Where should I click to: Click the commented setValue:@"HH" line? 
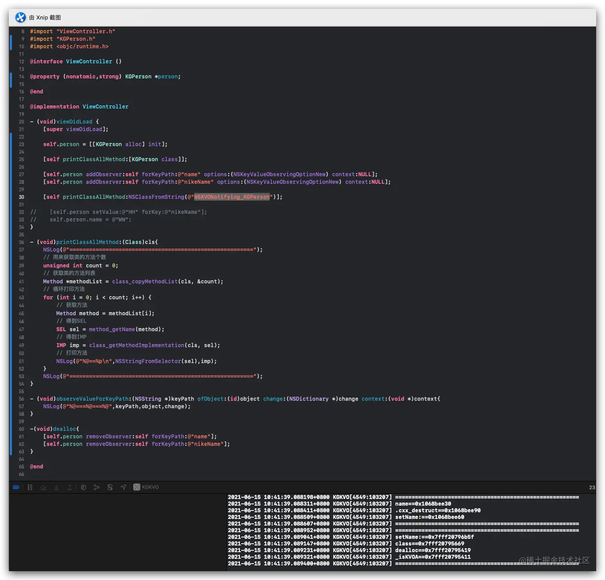pyautogui.click(x=119, y=212)
